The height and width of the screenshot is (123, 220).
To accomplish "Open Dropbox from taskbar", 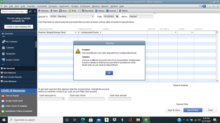I will (x=114, y=120).
